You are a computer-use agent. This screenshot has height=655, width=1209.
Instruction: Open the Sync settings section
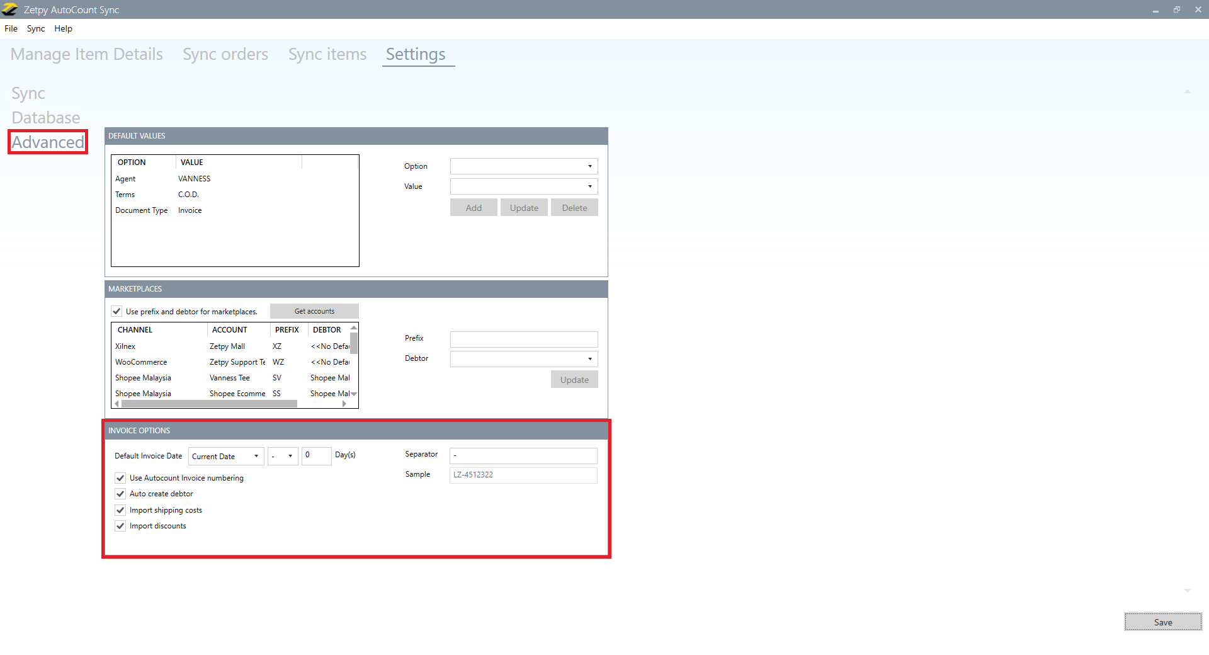(28, 93)
